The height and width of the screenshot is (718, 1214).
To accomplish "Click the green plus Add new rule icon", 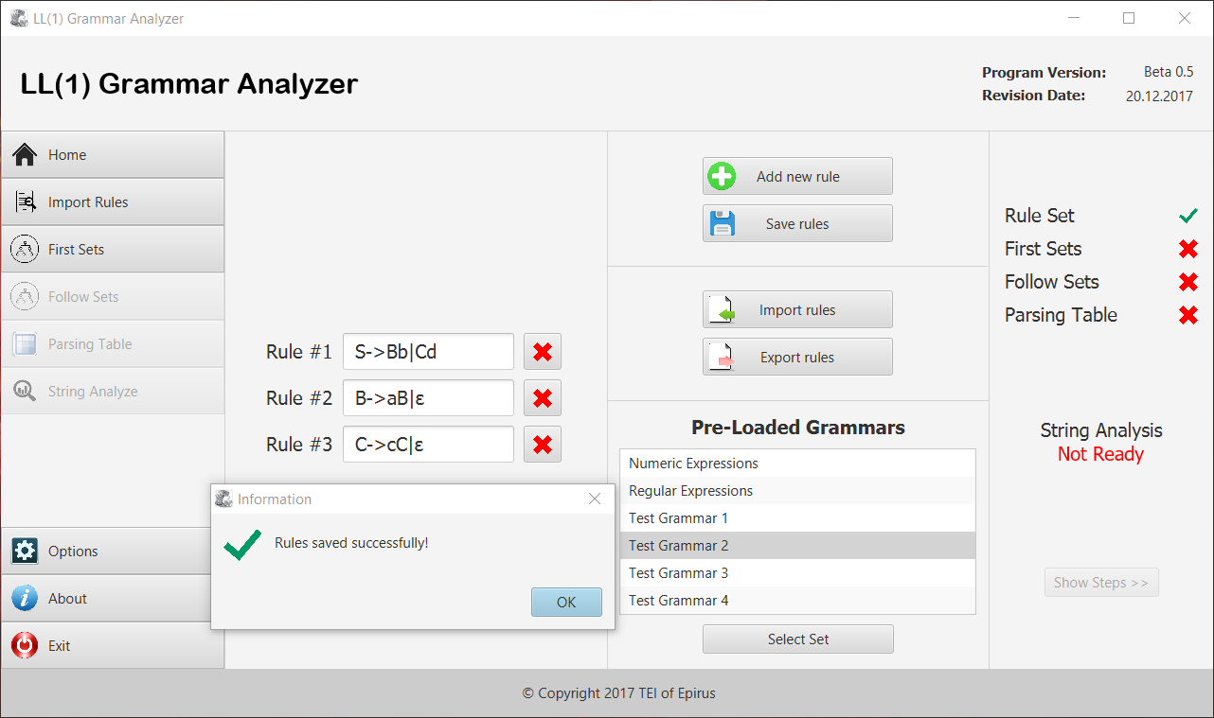I will 722,176.
